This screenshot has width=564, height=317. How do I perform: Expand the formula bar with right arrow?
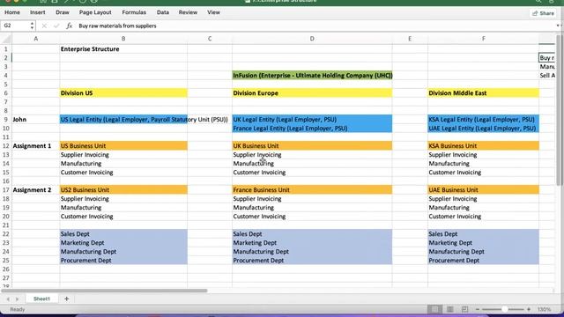[558, 26]
